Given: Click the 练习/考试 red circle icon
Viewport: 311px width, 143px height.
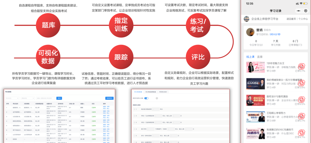Looking at the screenshot, I should [198, 25].
